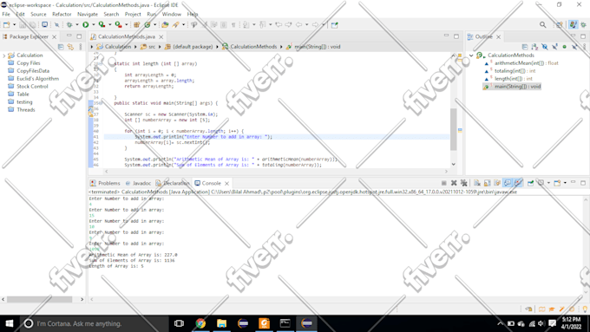The width and height of the screenshot is (590, 332).
Task: Open the New wizard dropdown arrow
Action: click(x=14, y=24)
